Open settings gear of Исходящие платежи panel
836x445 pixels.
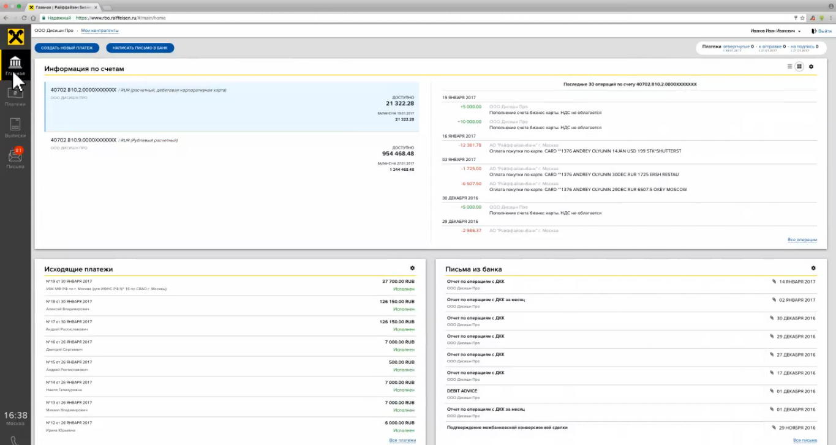[412, 267]
